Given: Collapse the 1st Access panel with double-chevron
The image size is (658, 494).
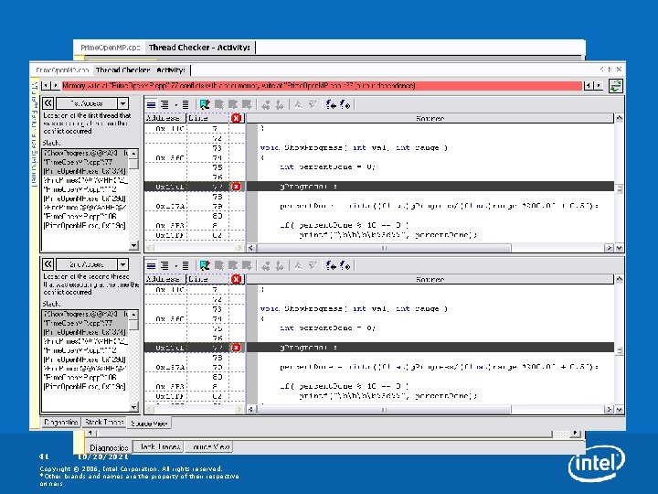Looking at the screenshot, I should pyautogui.click(x=48, y=103).
